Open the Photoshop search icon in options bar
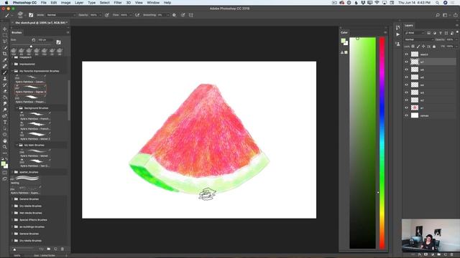 click(438, 15)
